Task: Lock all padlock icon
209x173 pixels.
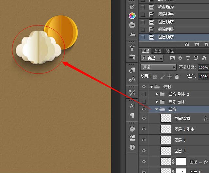Action: click(x=177, y=76)
